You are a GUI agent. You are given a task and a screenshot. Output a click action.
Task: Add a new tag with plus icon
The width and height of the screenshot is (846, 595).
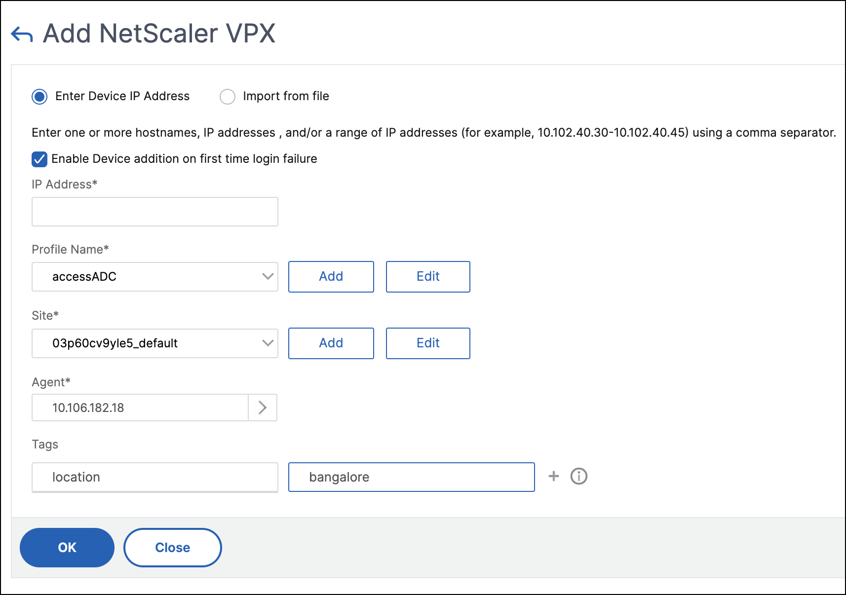(x=554, y=476)
